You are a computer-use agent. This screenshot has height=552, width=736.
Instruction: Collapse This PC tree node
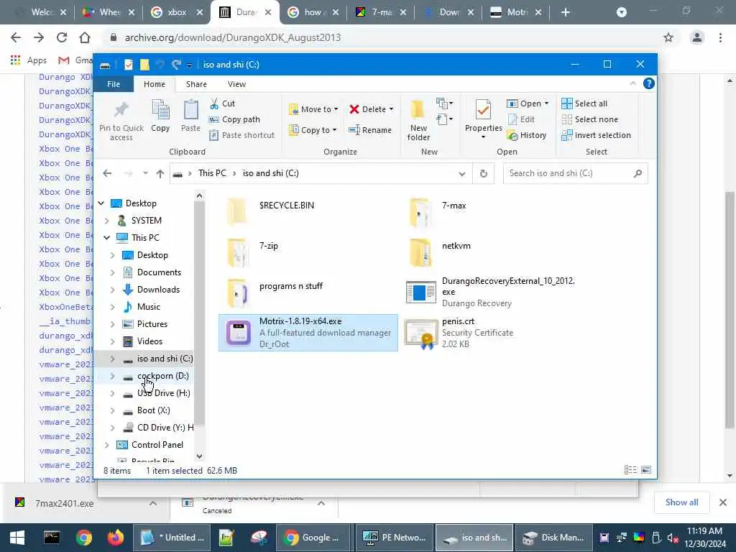coord(107,238)
